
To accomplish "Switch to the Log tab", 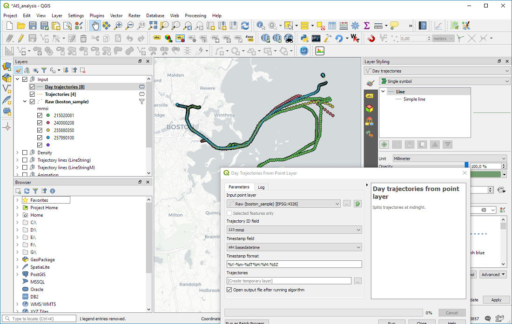I will coord(261,187).
